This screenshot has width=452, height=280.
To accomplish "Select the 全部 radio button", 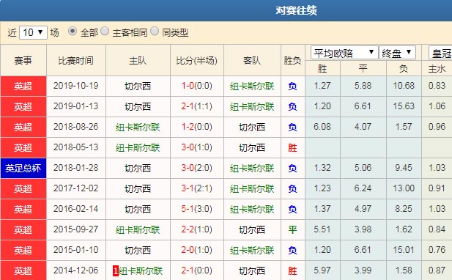I will coord(73,31).
